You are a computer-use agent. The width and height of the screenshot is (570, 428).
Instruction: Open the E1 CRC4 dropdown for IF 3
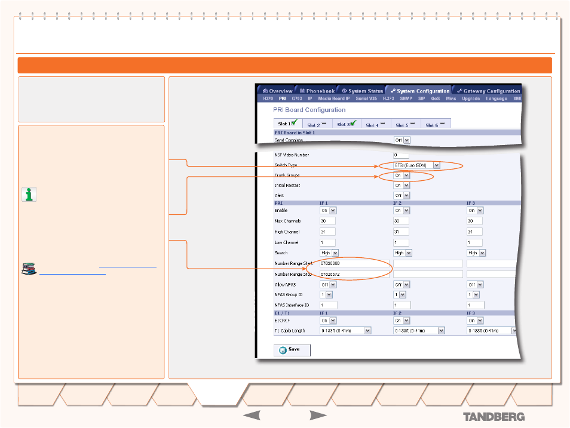(x=475, y=321)
